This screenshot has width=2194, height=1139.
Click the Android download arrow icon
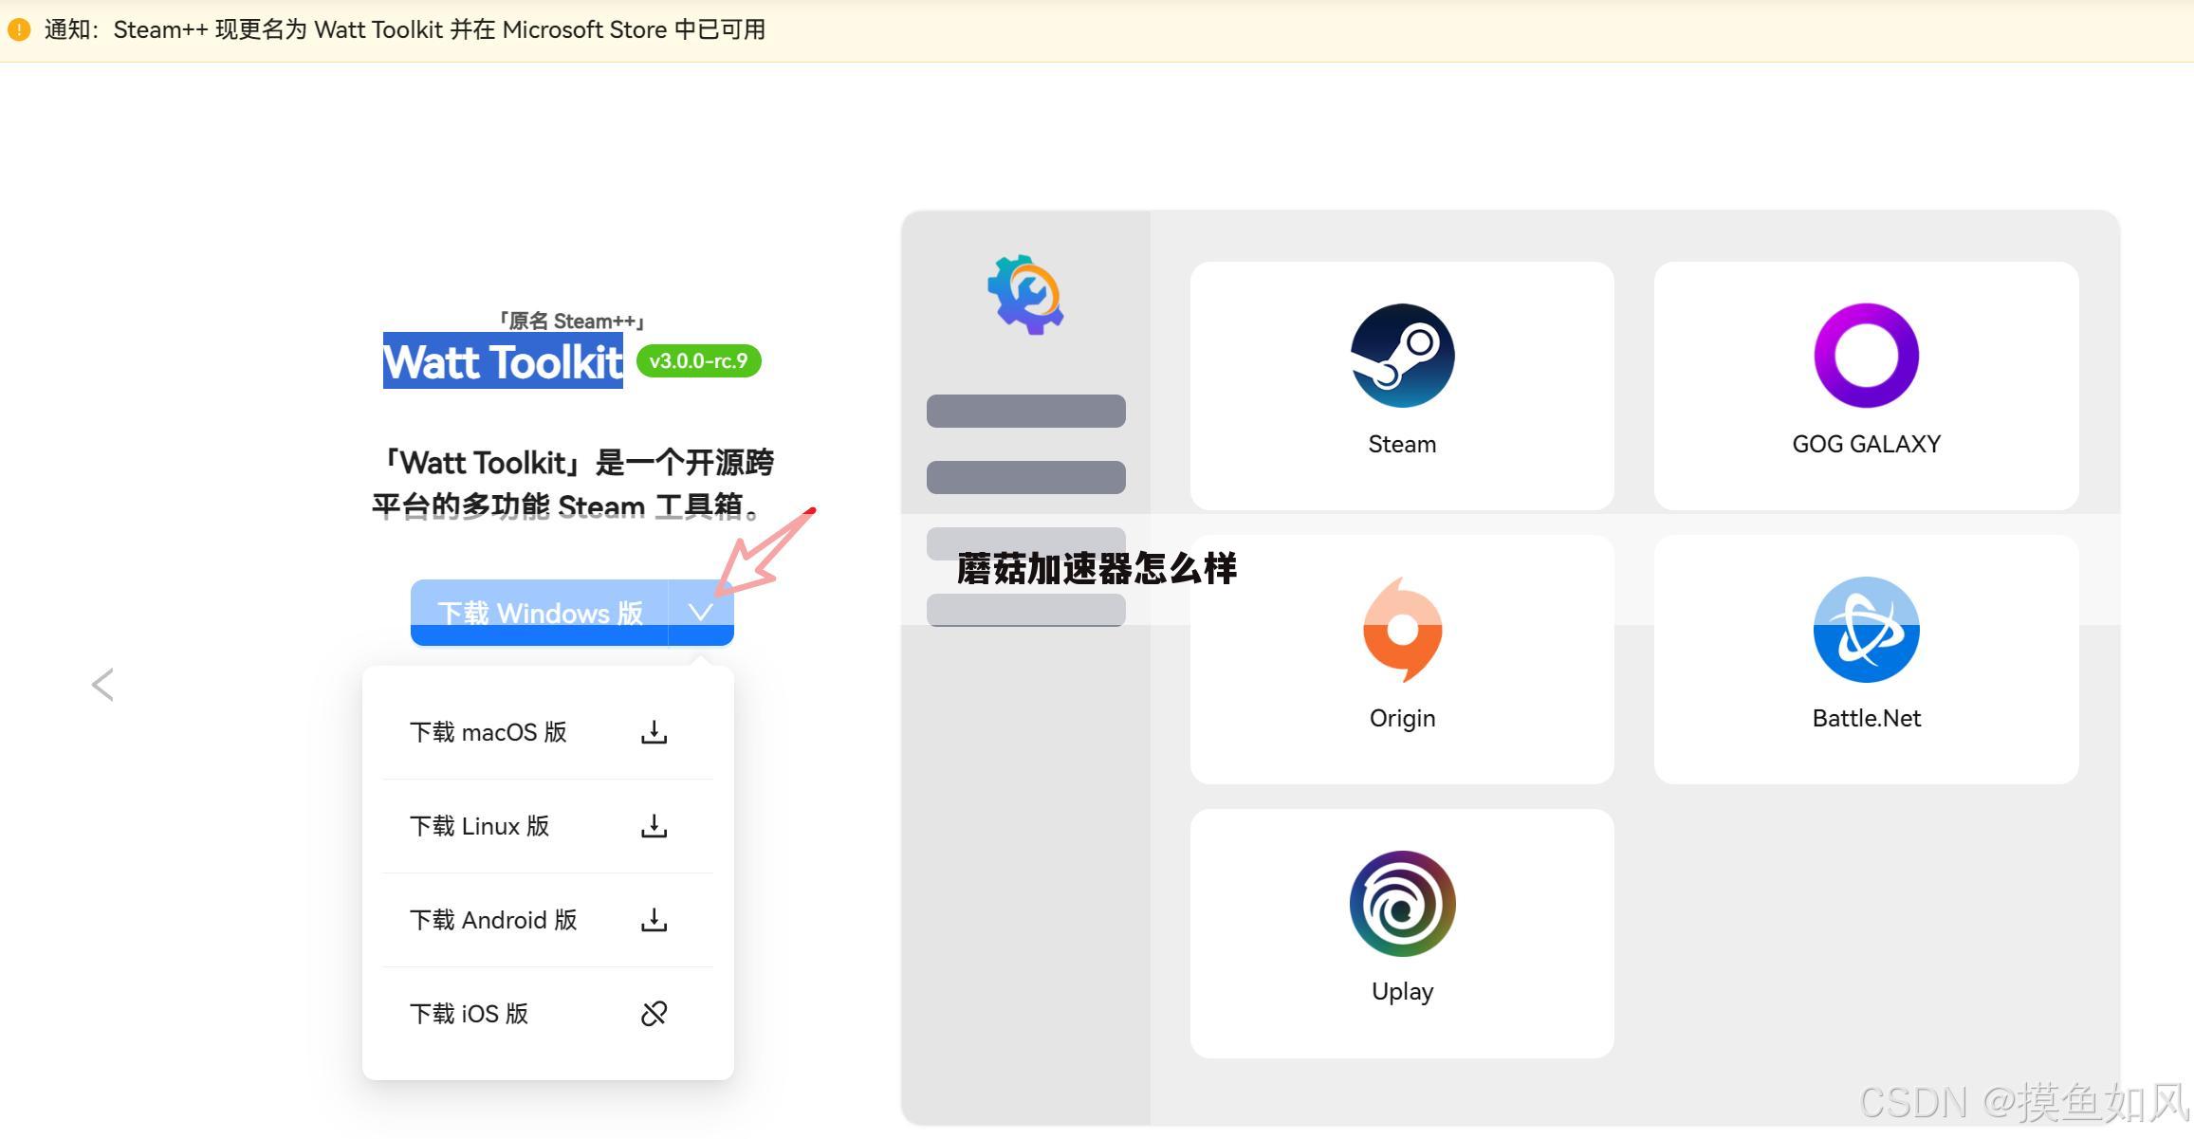click(x=654, y=920)
